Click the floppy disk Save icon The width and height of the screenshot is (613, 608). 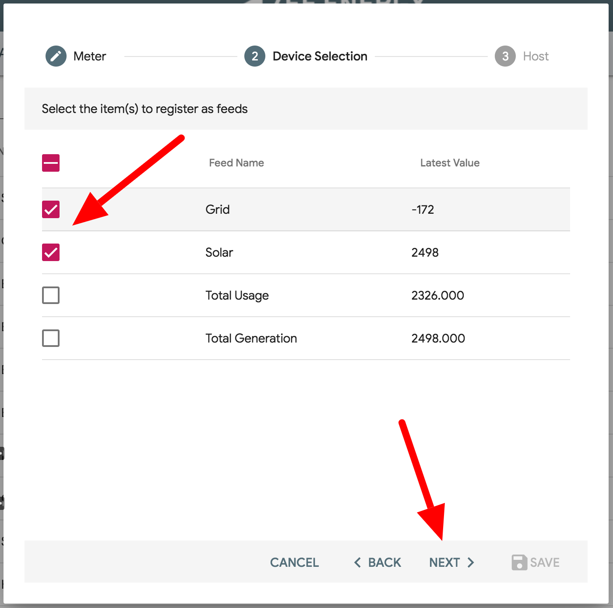(519, 562)
